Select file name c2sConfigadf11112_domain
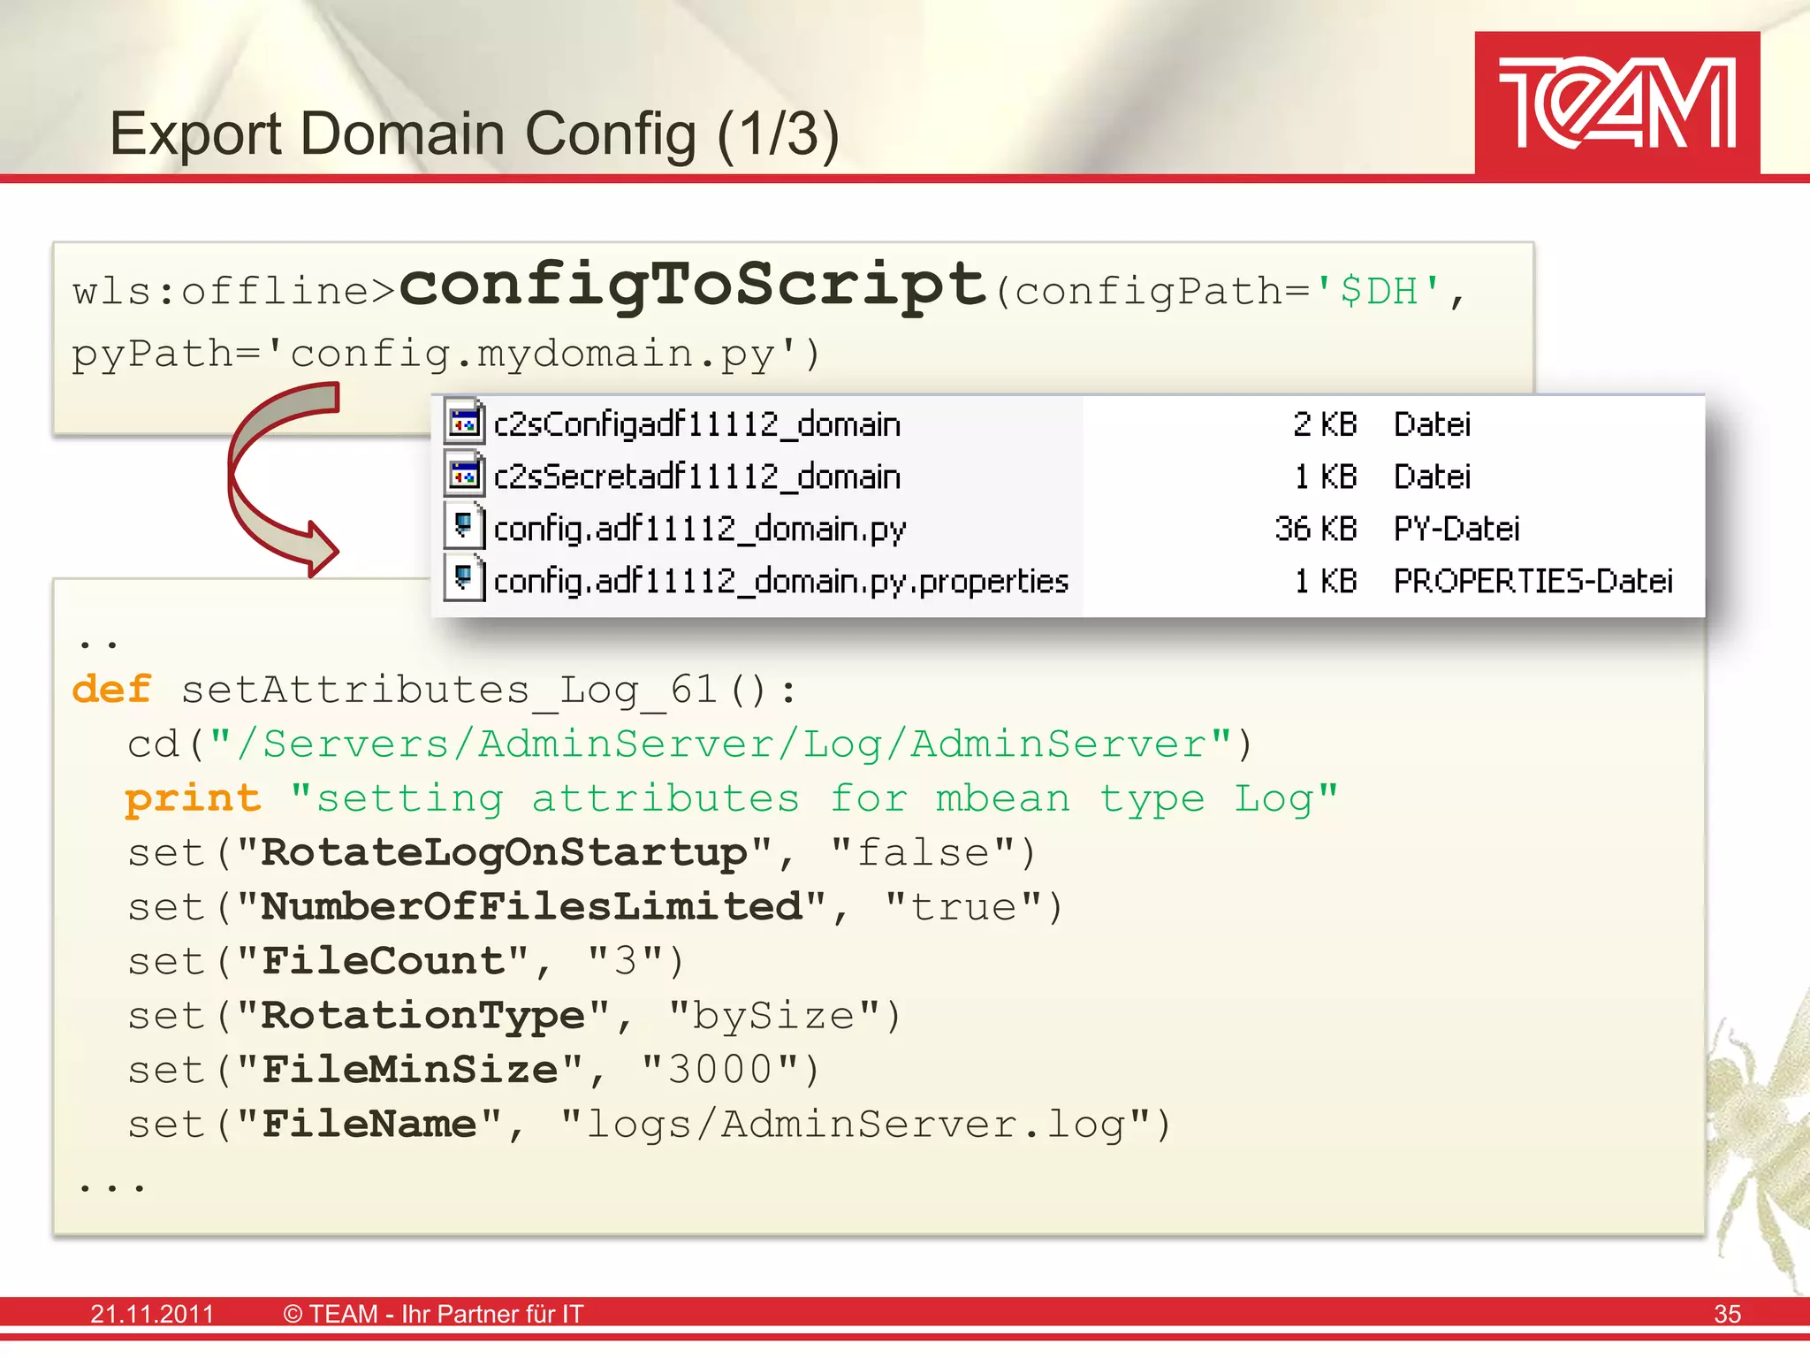Screen dimensions: 1810x1358 click(697, 424)
